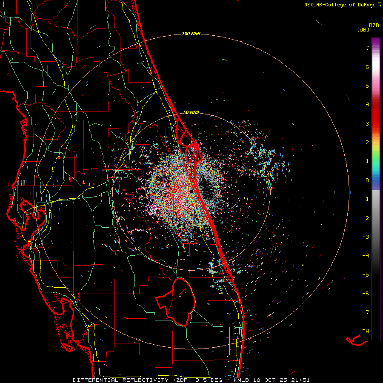Click the -2 dB scale label
The image size is (383, 383).
pos(366,218)
